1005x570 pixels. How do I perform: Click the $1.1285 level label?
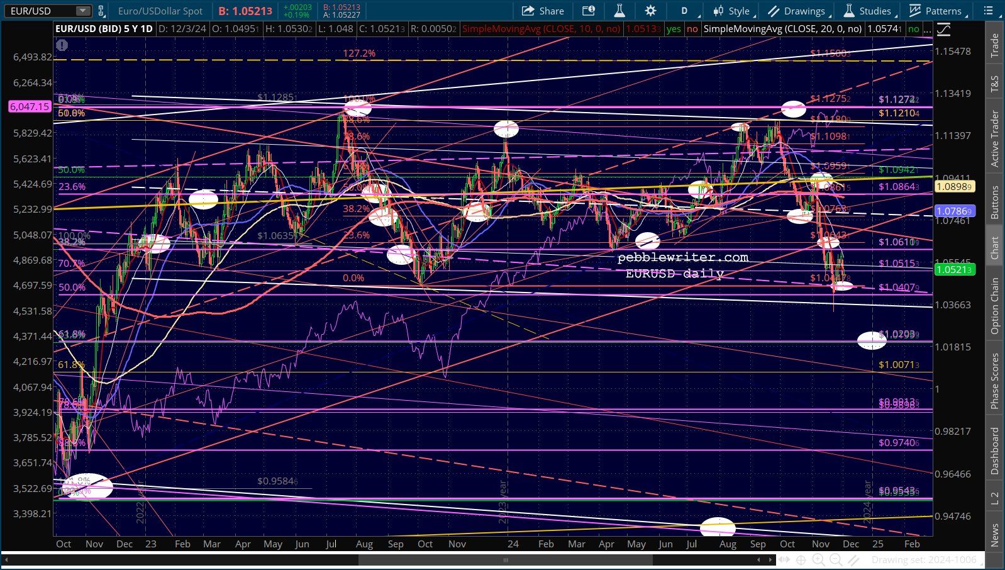coord(277,97)
